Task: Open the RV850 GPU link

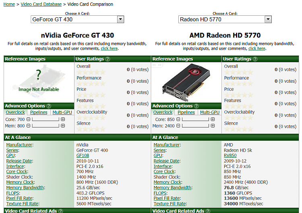Action: tap(230, 155)
